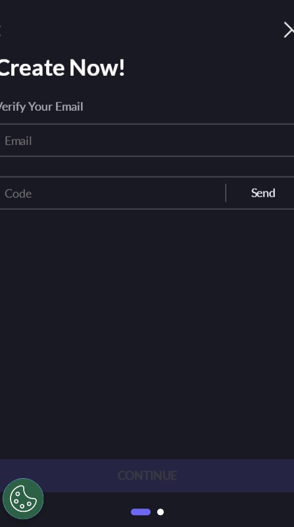Screen dimensions: 294x527
Task: Place the cursor in the Email box
Action: [147, 140]
